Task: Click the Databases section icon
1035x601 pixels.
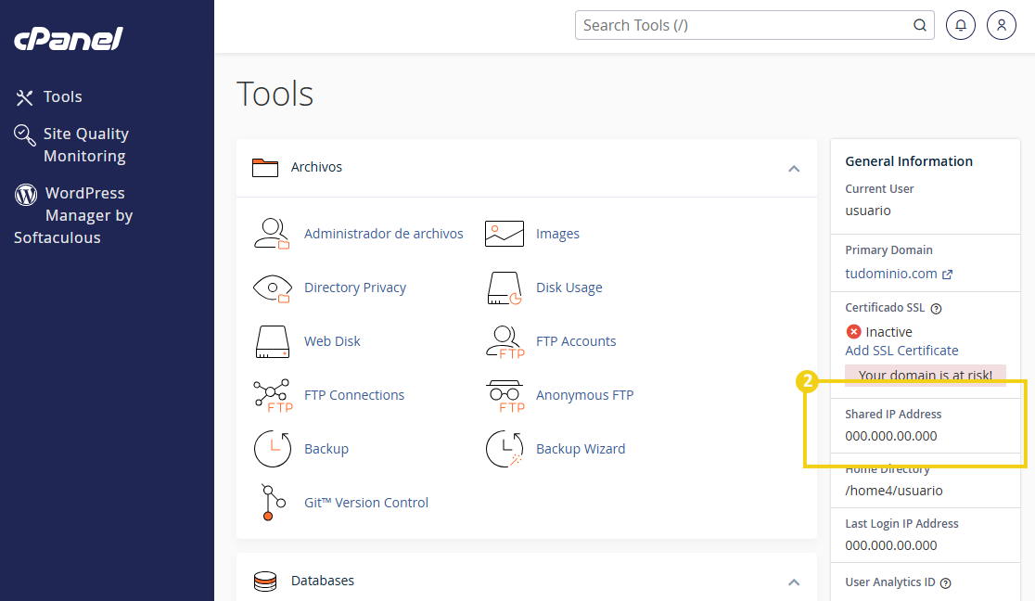Action: click(x=265, y=582)
